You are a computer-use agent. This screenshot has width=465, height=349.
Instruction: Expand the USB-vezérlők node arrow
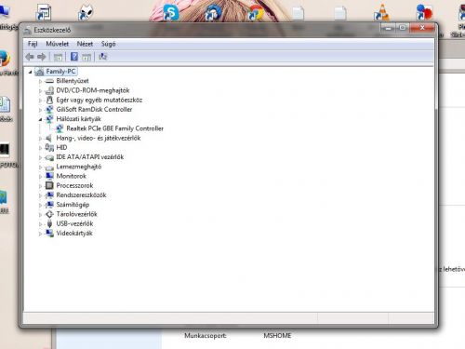(x=40, y=224)
